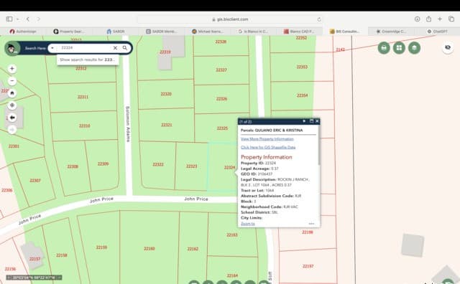Go back with Safari back arrow
Viewport: 460px width, 284px height.
28,19
